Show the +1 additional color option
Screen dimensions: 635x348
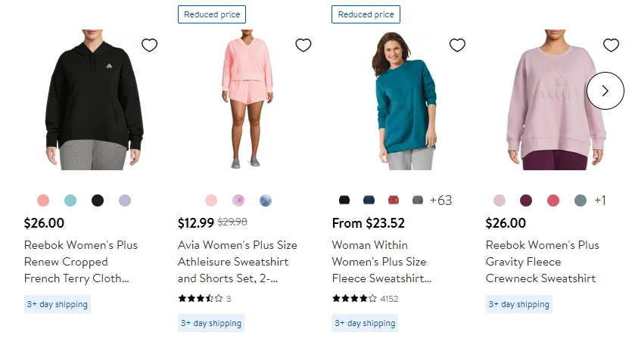(x=600, y=200)
